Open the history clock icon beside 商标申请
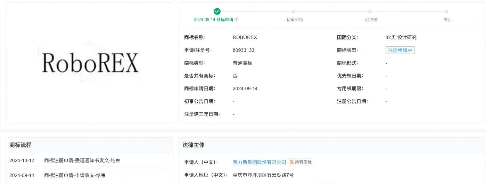This screenshot has width=486, height=185. coord(237,20)
